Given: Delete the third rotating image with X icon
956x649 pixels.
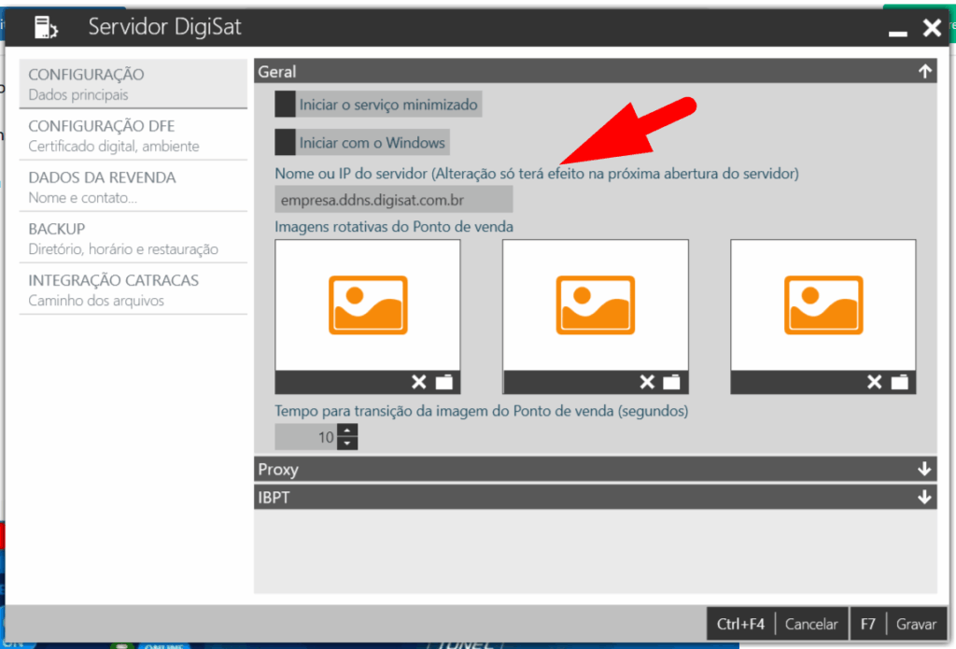Looking at the screenshot, I should 875,381.
